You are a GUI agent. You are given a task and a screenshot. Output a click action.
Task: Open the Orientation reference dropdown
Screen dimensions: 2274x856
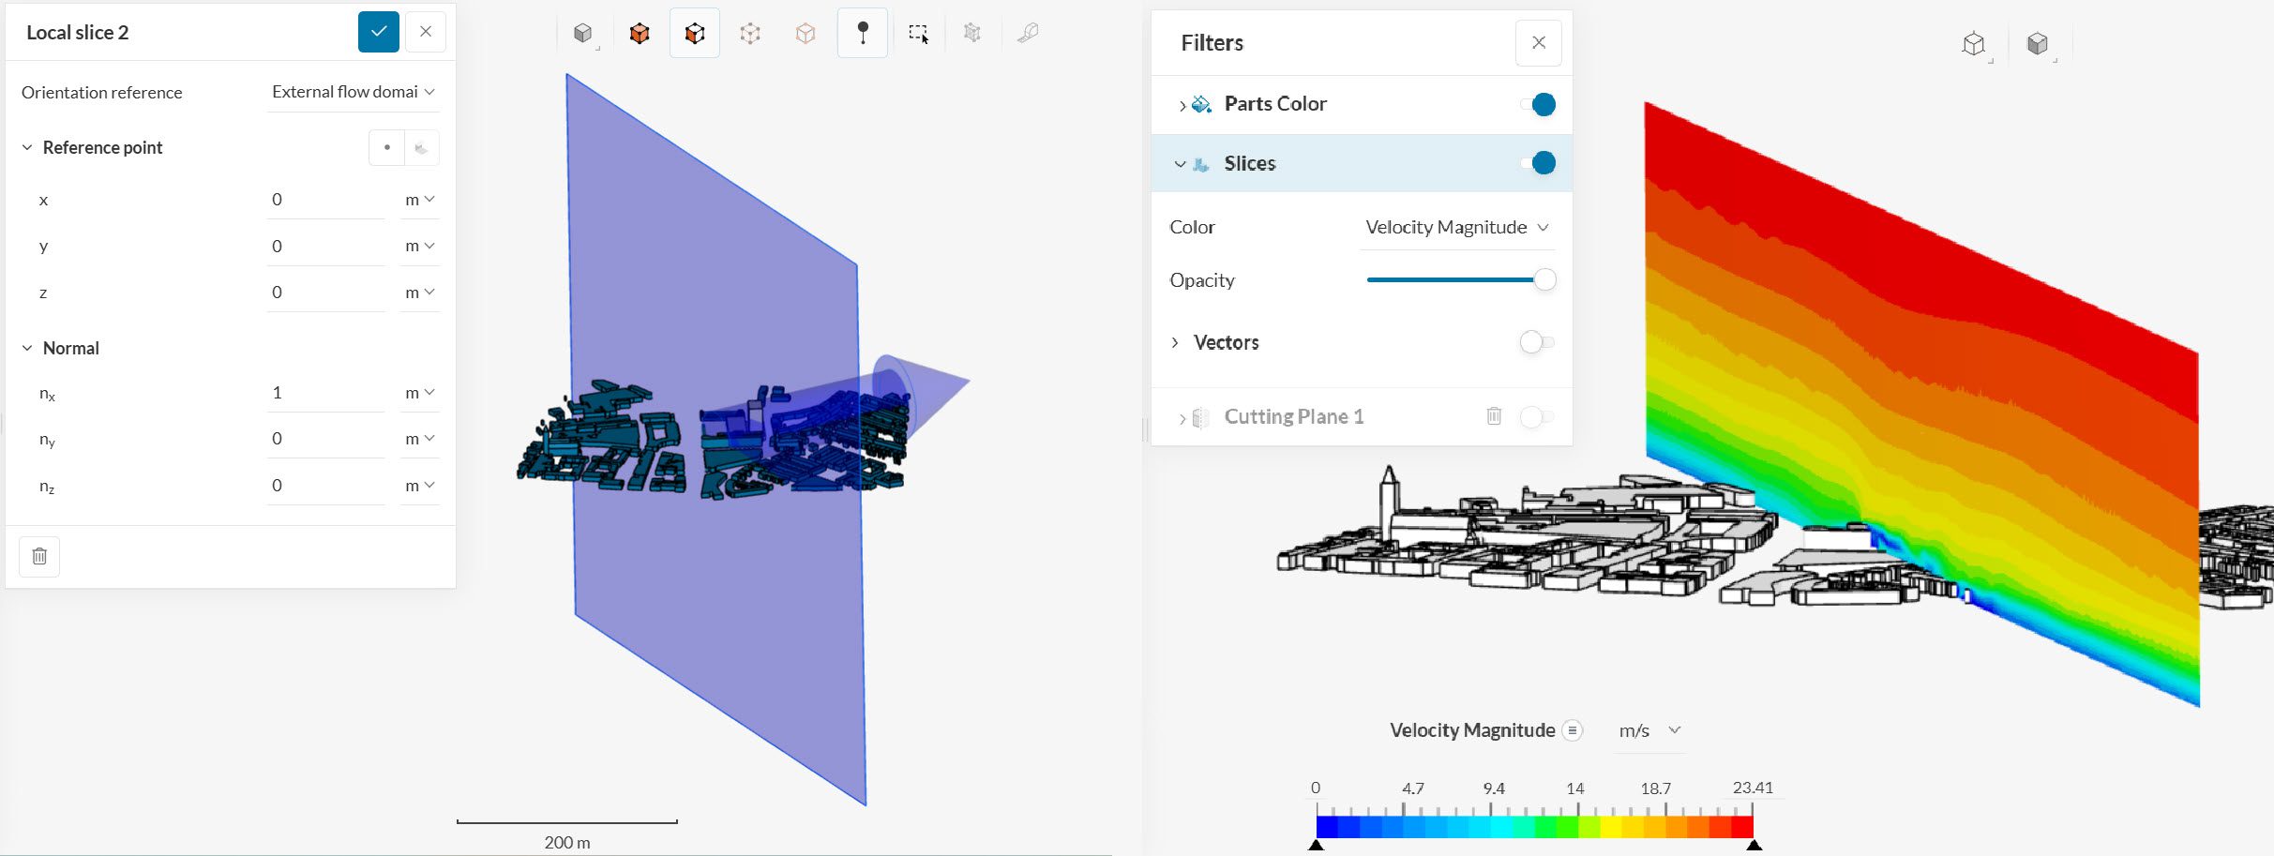pyautogui.click(x=353, y=92)
